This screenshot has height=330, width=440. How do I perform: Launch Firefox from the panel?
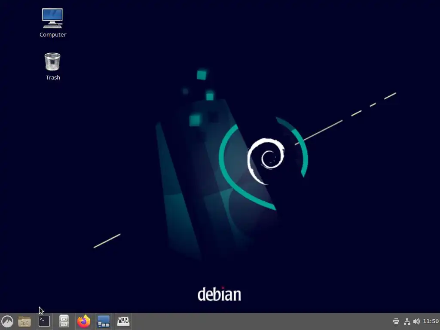pyautogui.click(x=84, y=321)
